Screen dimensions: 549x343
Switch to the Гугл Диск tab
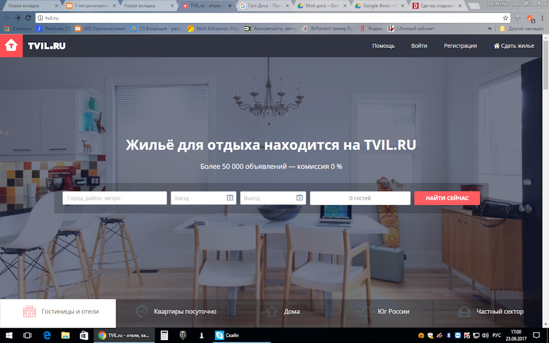tap(264, 6)
